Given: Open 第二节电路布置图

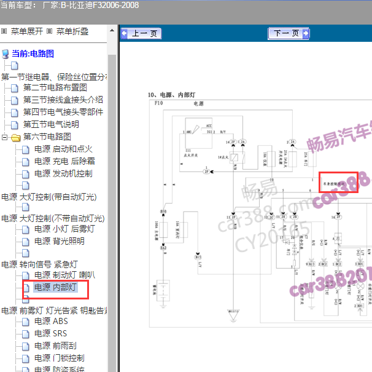Looking at the screenshot, I should (x=55, y=87).
